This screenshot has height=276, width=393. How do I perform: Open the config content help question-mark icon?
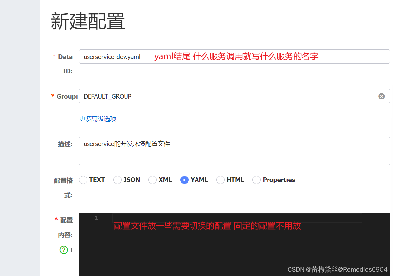click(x=64, y=250)
